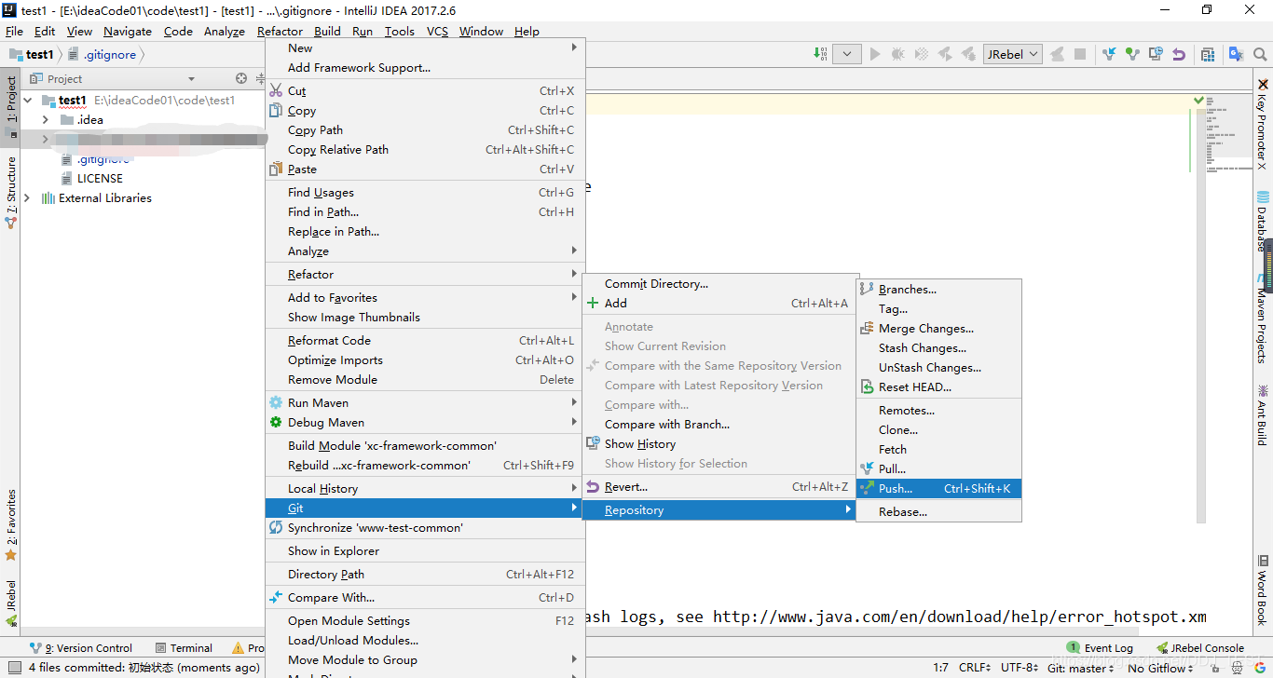1273x678 pixels.
Task: Open the Favorites side tab
Action: tap(11, 525)
